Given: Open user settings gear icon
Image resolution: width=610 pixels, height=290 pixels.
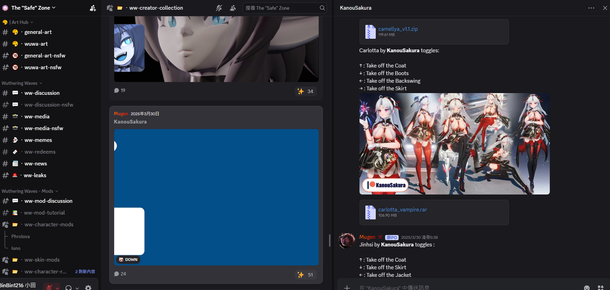Looking at the screenshot, I should click(88, 288).
